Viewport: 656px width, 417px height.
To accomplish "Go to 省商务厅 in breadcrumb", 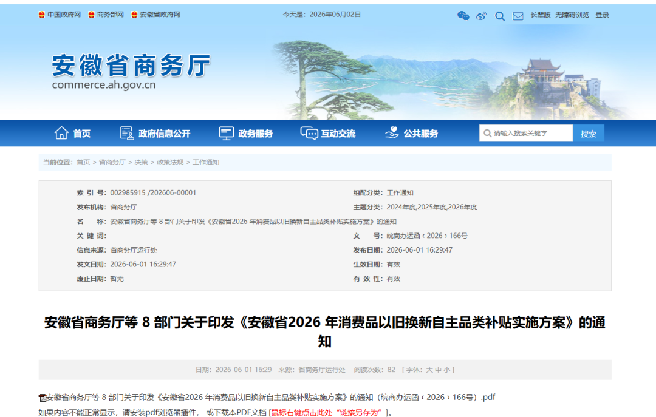I will tap(112, 162).
